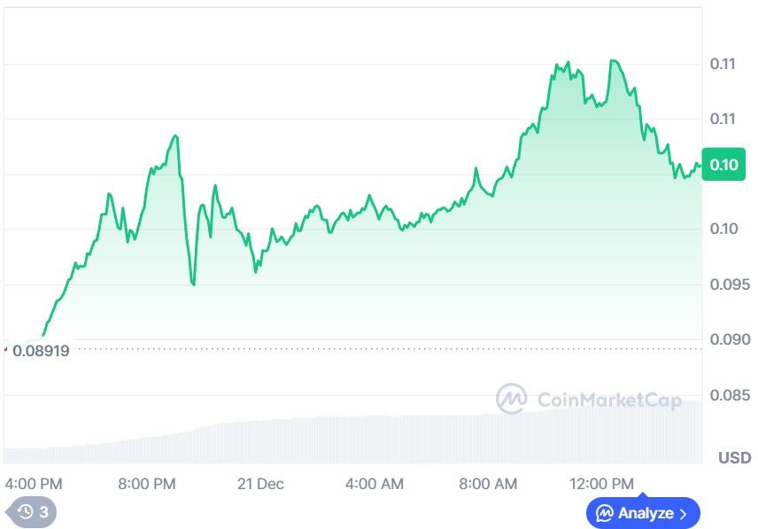Open the CoinMarketCap watermark text
The height and width of the screenshot is (529, 758).
pyautogui.click(x=609, y=401)
